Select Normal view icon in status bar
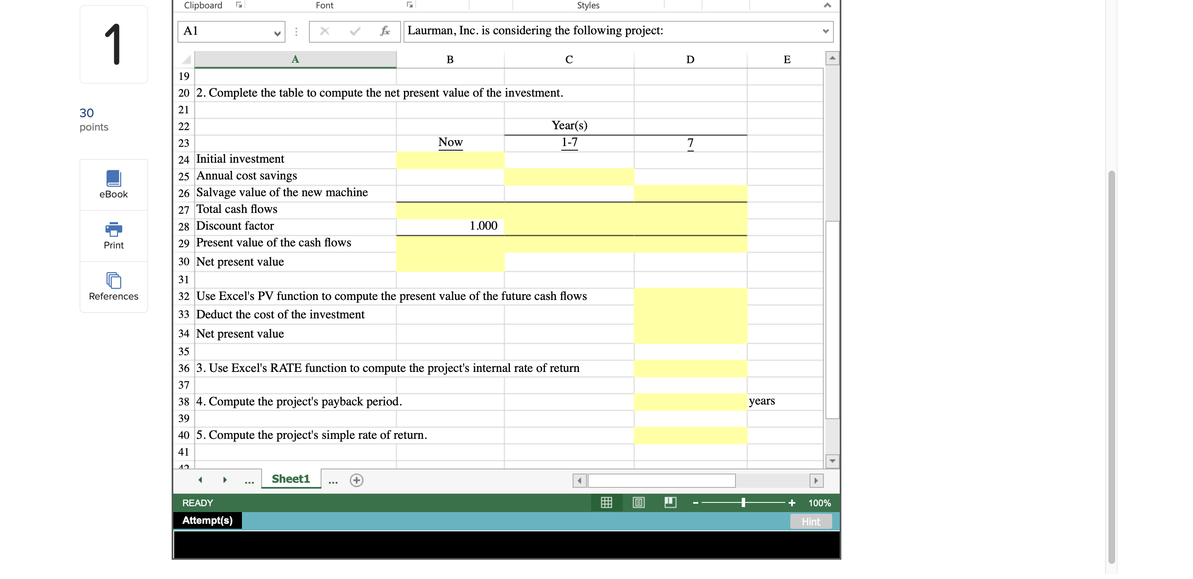 pos(607,502)
